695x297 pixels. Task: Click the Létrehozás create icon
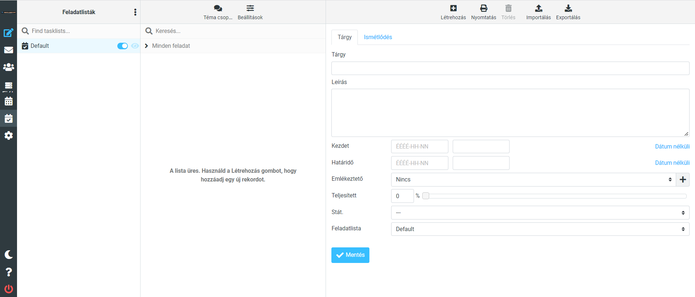[x=453, y=8]
